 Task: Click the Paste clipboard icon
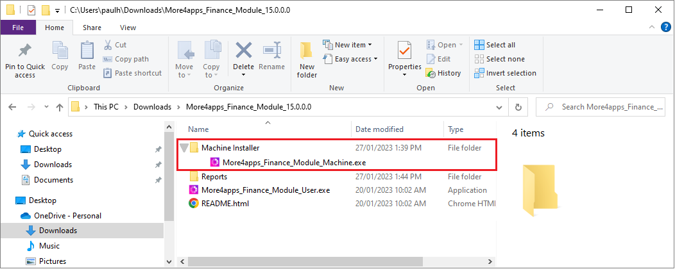pos(87,50)
